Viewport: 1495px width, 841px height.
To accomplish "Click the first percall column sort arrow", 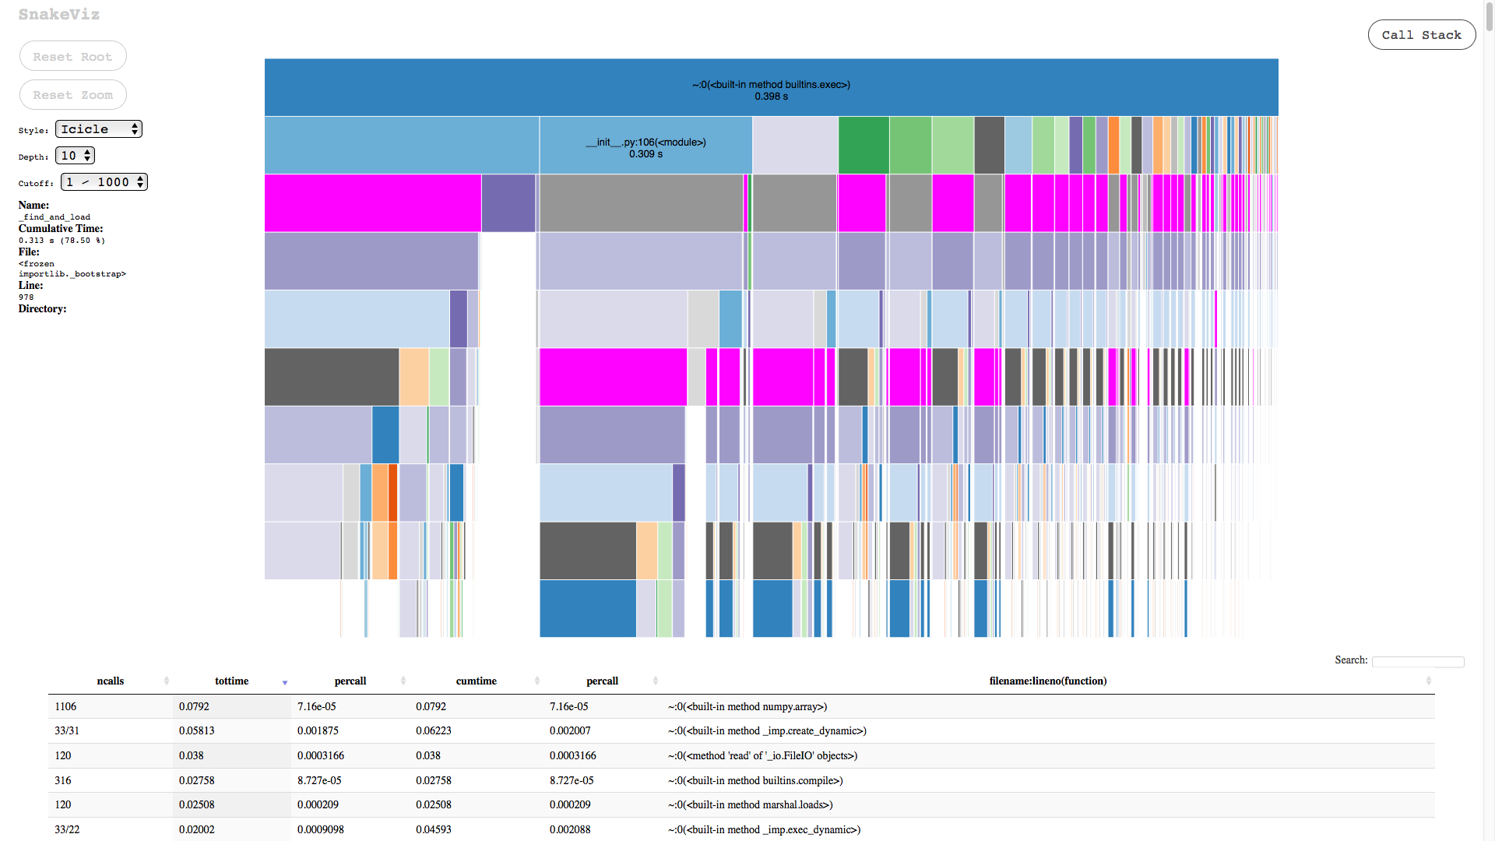I will pyautogui.click(x=404, y=681).
